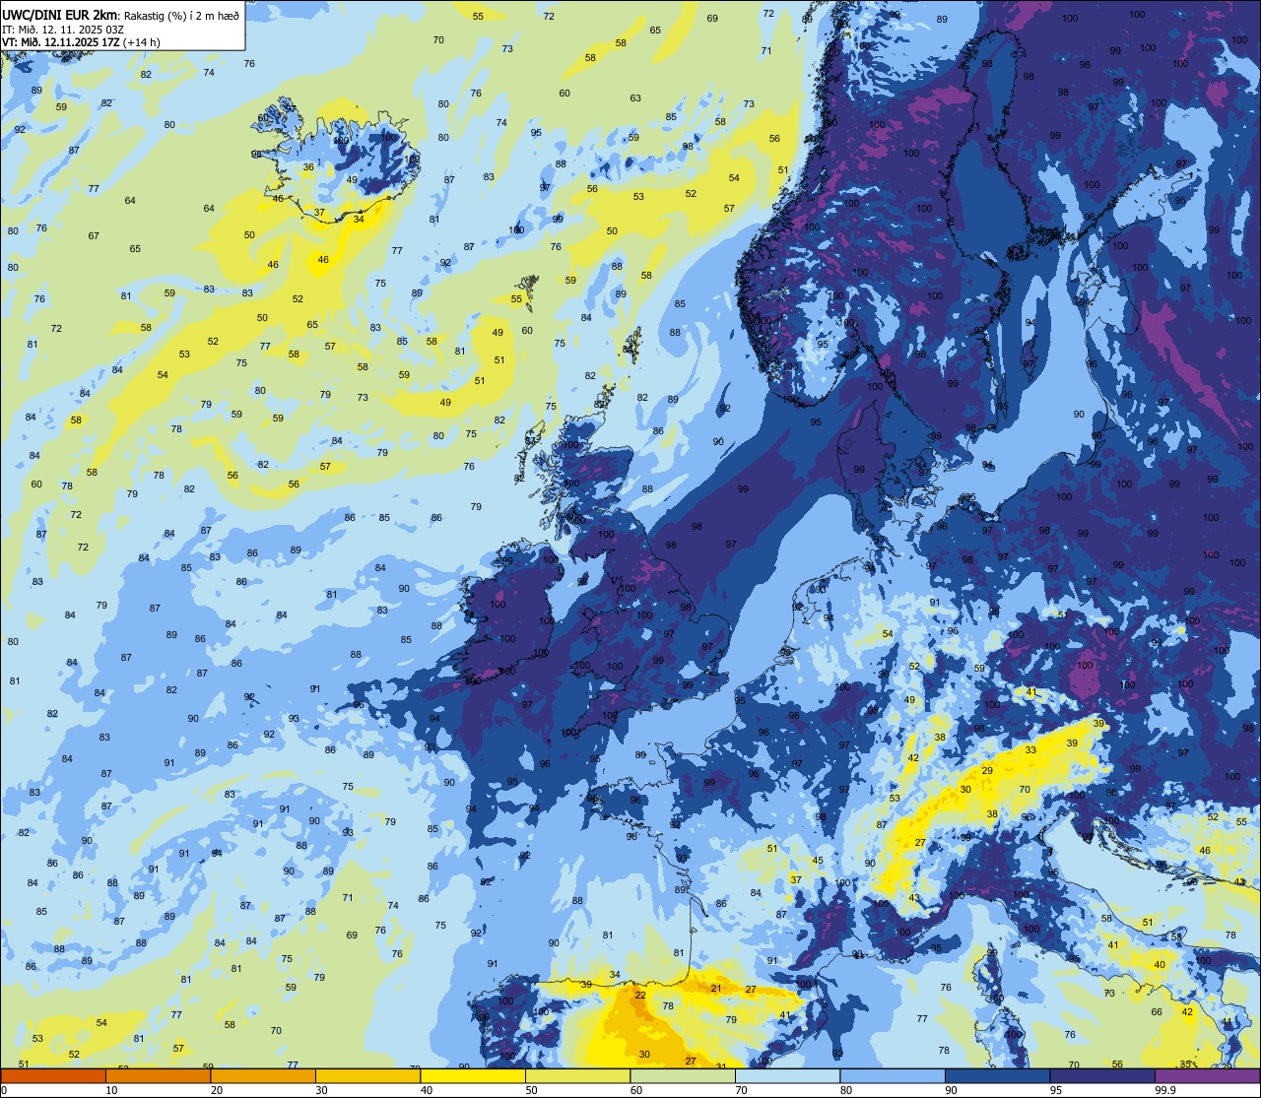Click the "IT: Mið. 12. 11. 2025 03Z" line

pos(63,29)
